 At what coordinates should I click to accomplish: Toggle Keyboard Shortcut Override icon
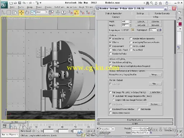64,13
